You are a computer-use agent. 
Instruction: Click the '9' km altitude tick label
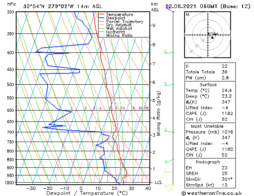pos(153,25)
